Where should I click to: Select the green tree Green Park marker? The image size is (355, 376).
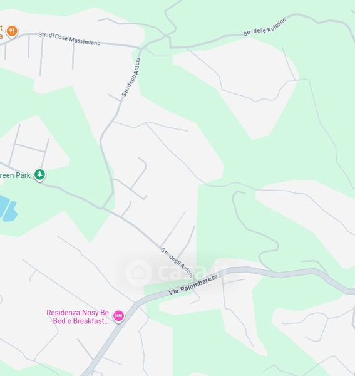(x=40, y=175)
